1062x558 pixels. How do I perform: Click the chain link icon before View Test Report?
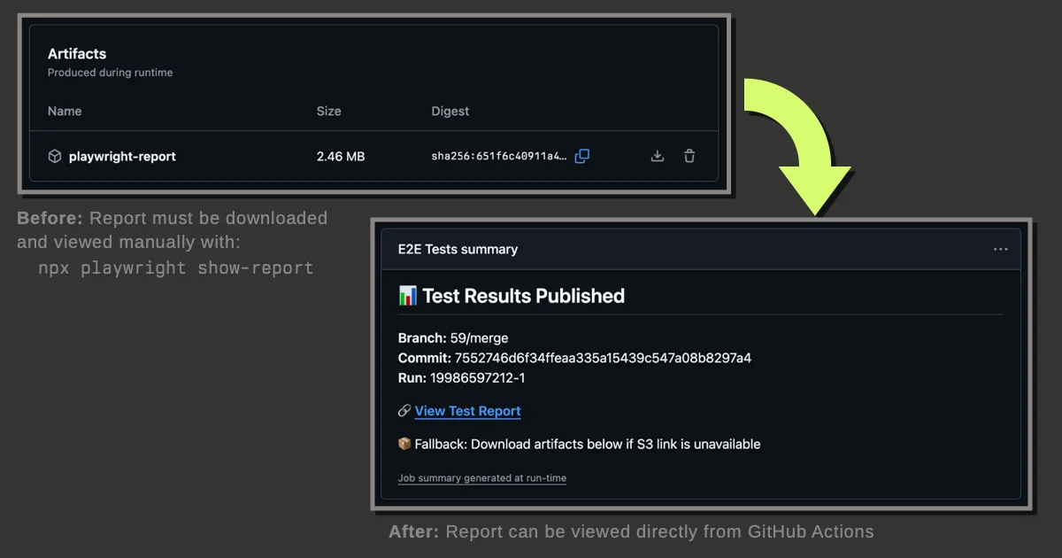[x=404, y=411]
